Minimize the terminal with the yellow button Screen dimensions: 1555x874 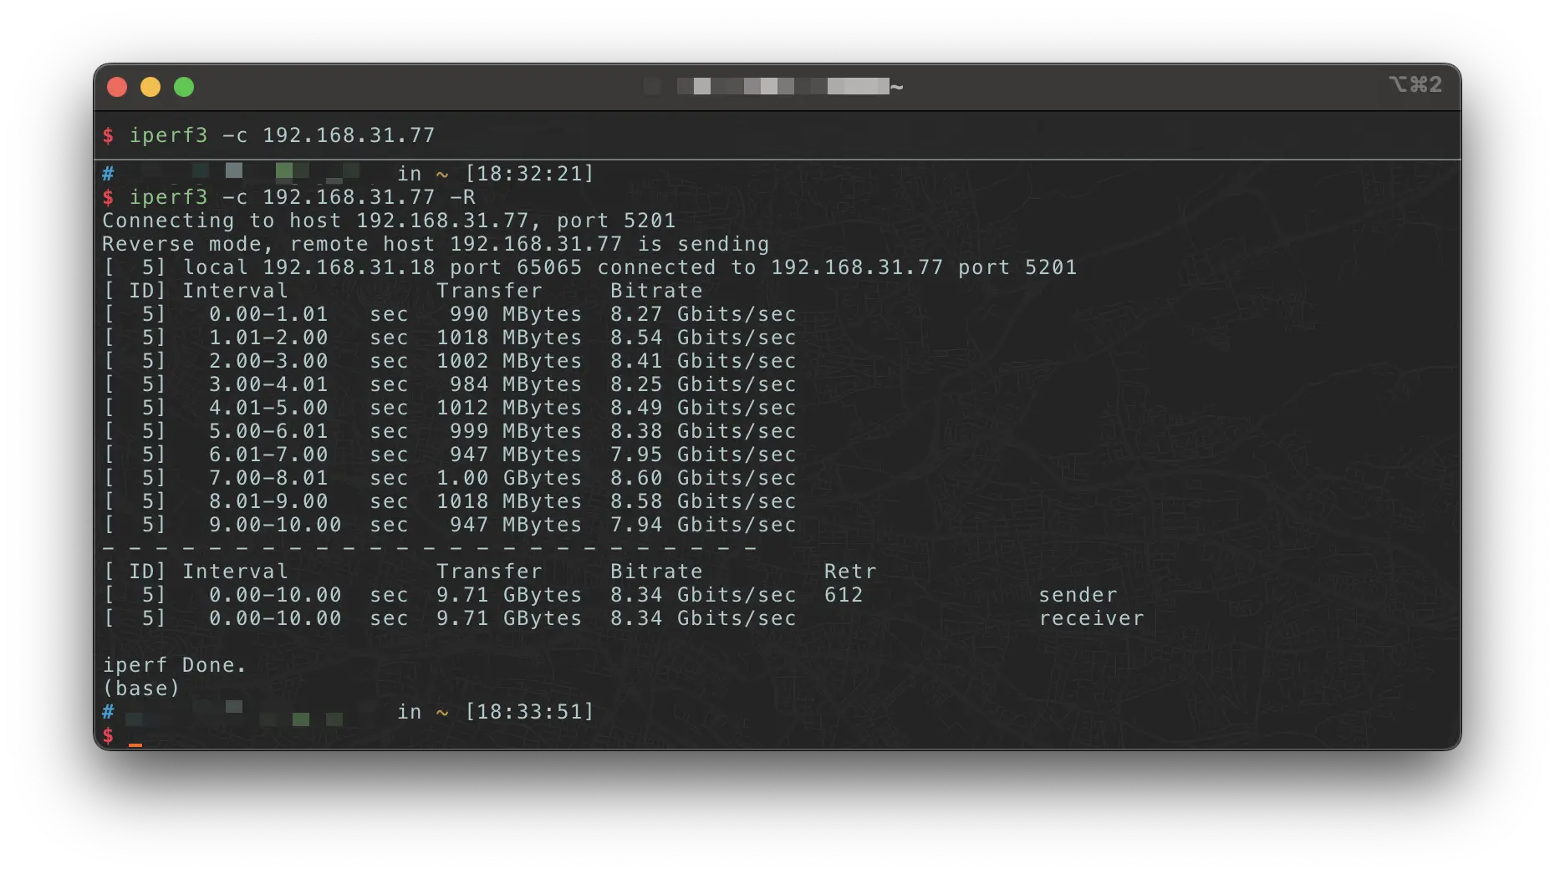[150, 87]
